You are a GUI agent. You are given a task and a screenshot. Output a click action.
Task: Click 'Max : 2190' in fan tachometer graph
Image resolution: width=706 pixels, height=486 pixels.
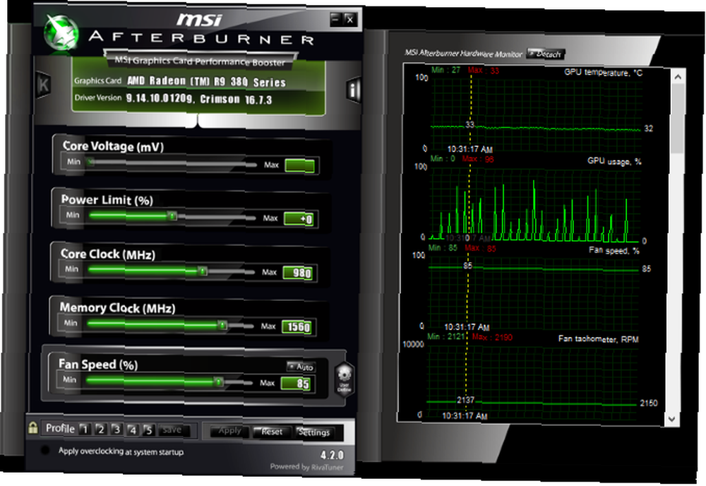pyautogui.click(x=492, y=337)
